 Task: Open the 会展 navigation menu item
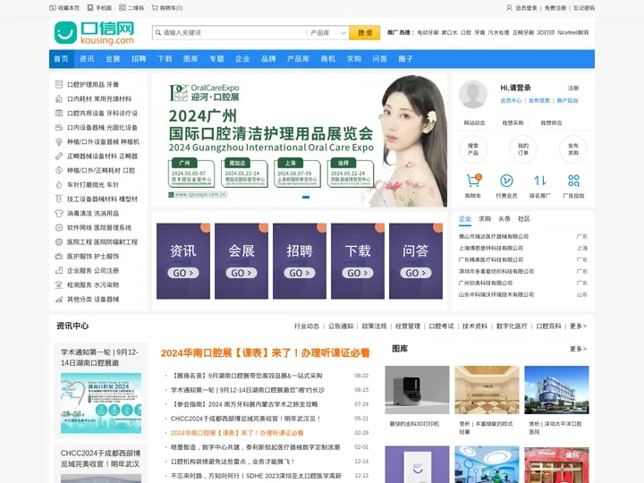113,59
